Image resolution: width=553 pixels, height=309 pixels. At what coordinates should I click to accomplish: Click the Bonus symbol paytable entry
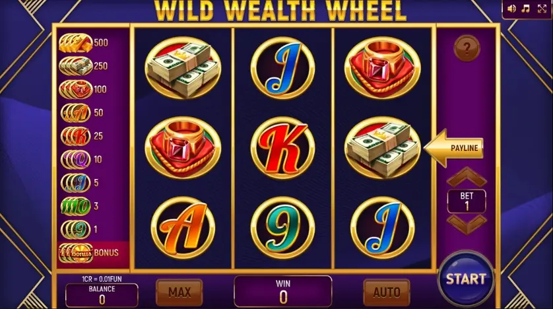pos(88,253)
